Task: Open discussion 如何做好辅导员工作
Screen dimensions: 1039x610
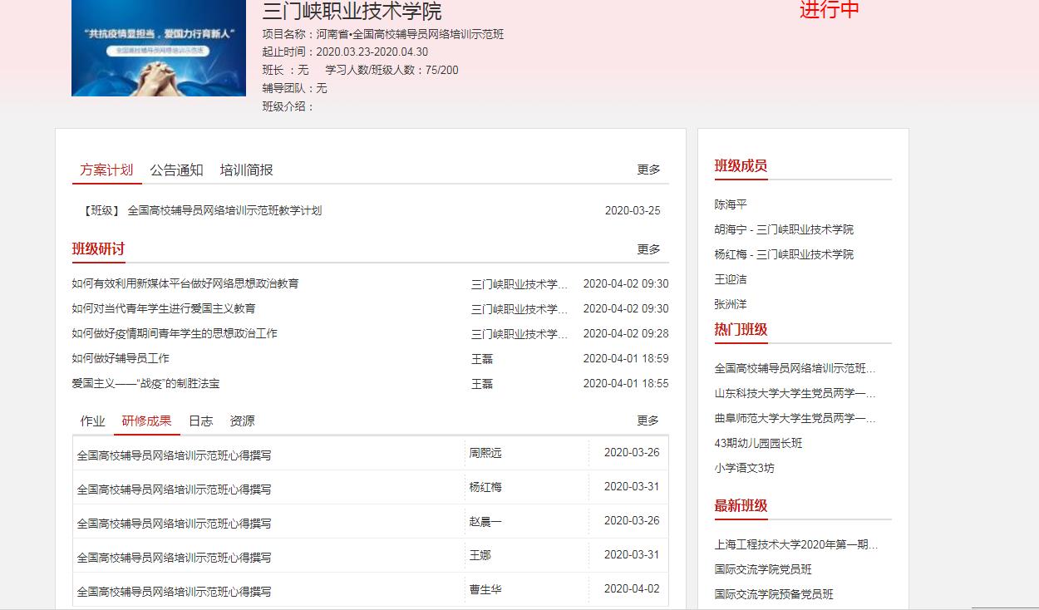Action: pyautogui.click(x=121, y=359)
